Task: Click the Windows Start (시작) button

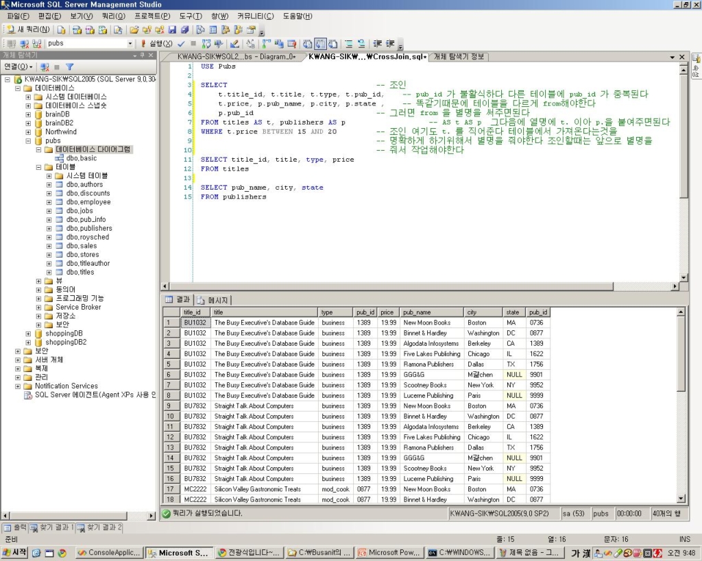Action: pyautogui.click(x=15, y=553)
